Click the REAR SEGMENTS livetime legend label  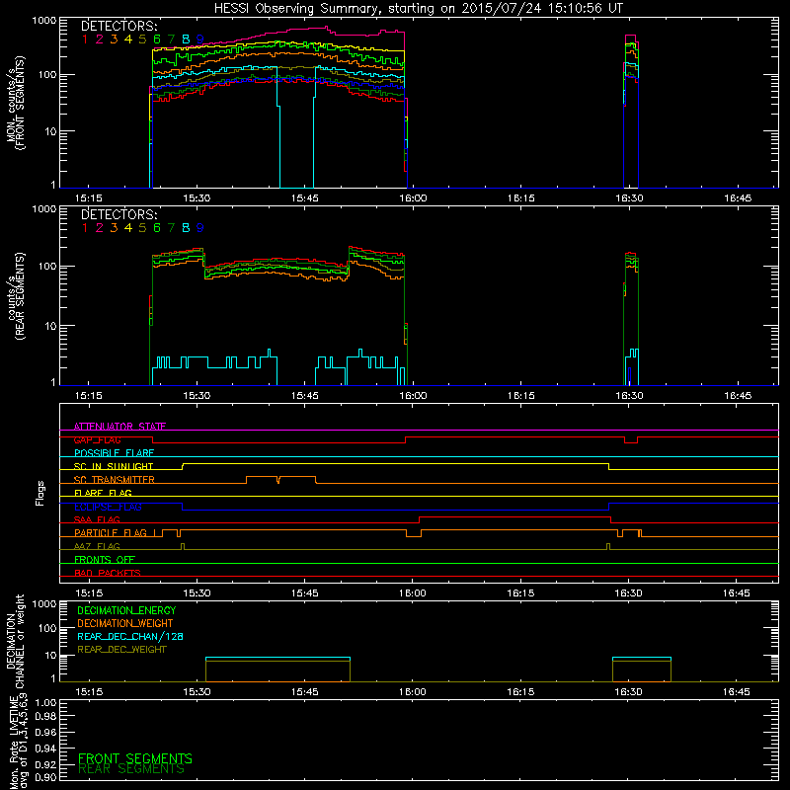(x=131, y=769)
